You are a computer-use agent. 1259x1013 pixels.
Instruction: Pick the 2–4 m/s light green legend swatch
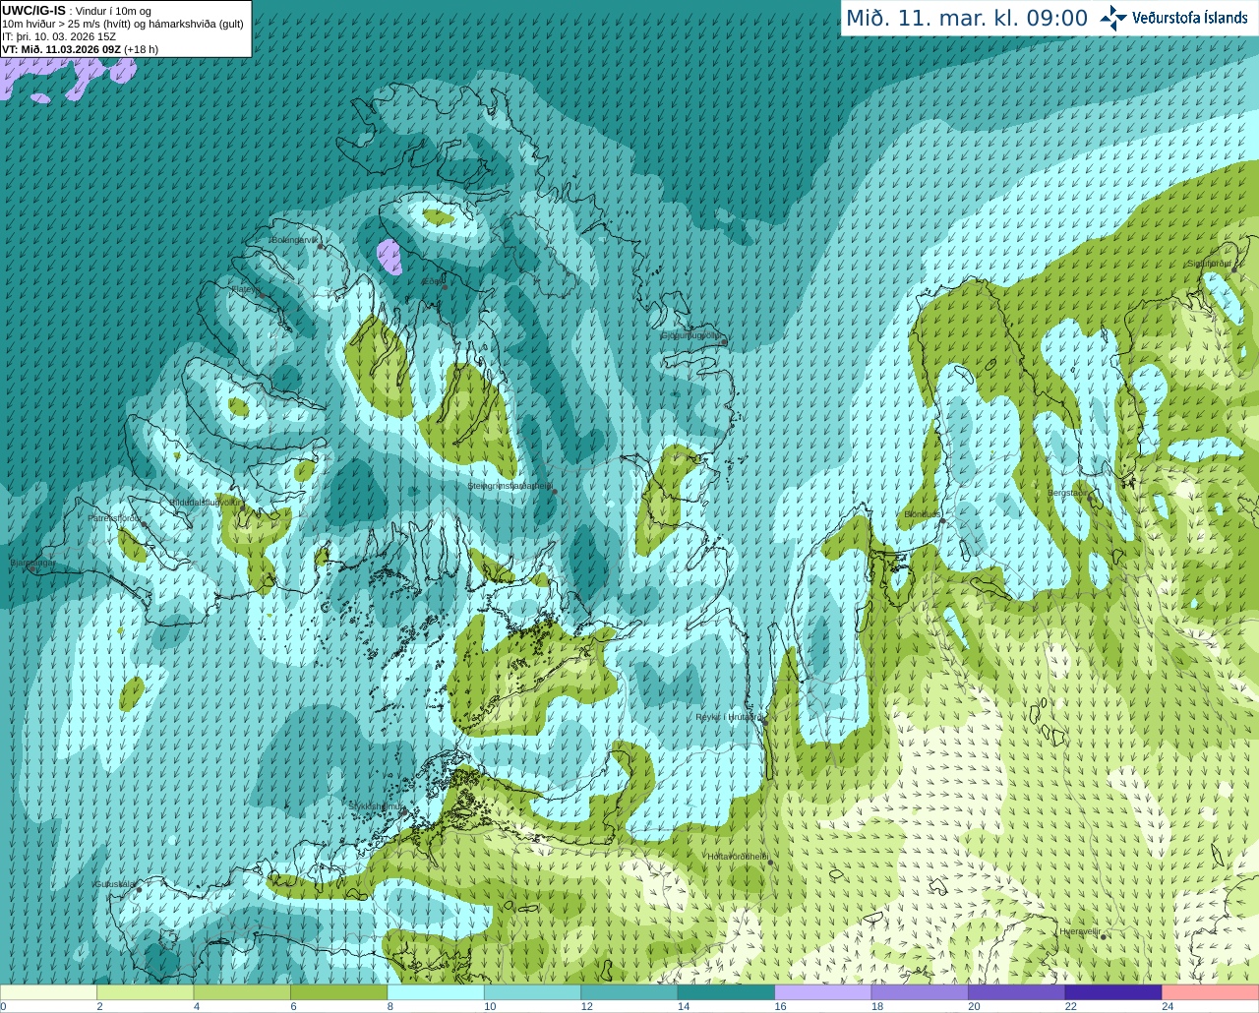point(145,991)
